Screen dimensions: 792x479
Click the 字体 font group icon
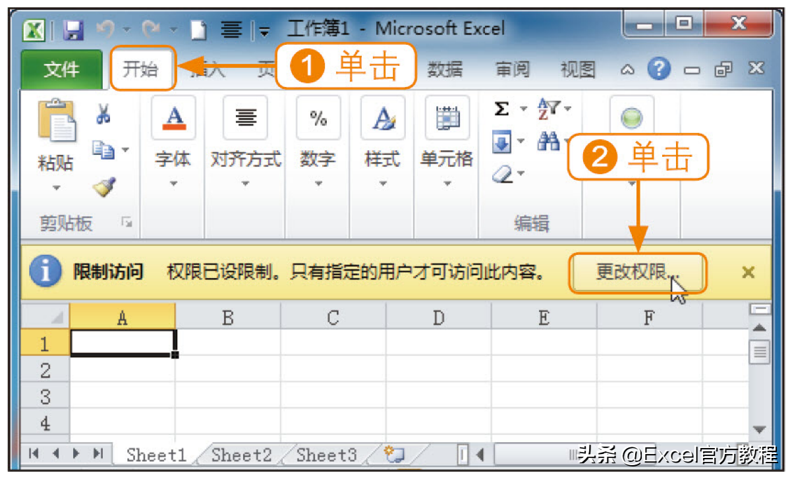coord(173,118)
